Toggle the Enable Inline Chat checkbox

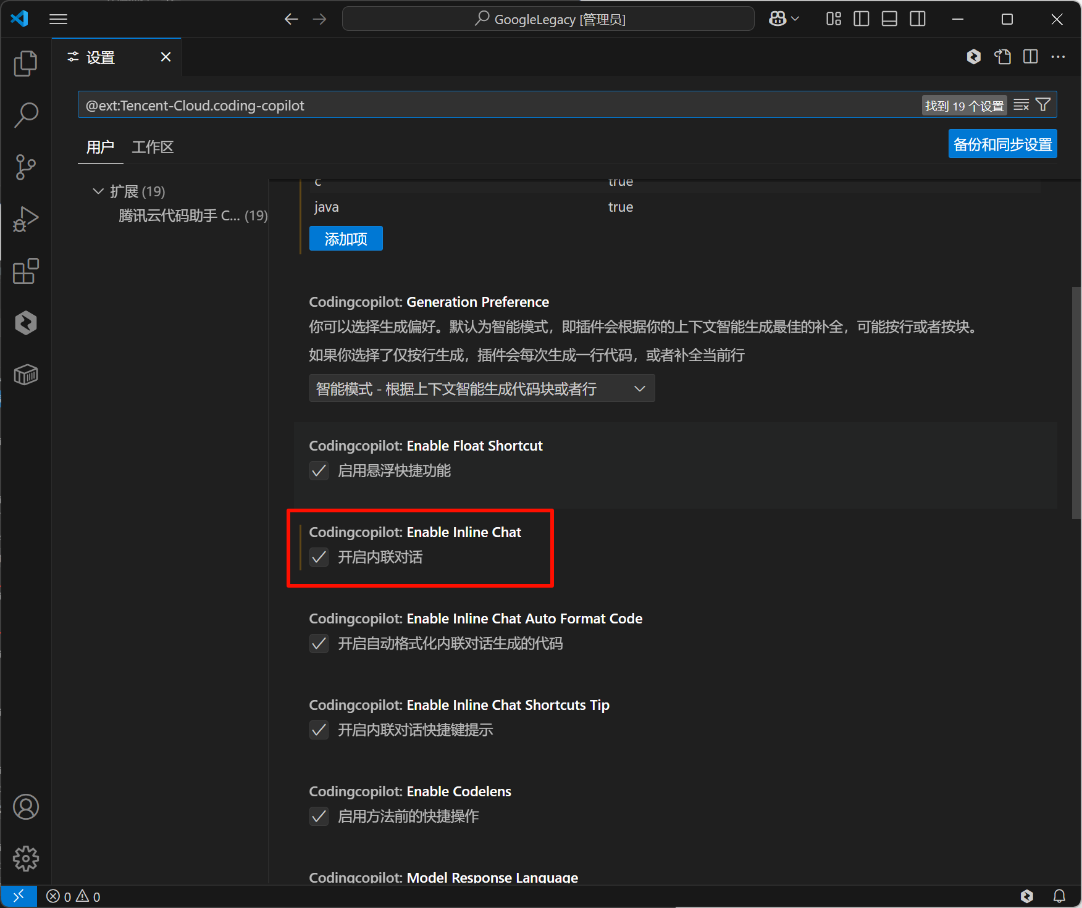(319, 557)
